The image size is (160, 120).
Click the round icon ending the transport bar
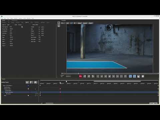pos(143,76)
